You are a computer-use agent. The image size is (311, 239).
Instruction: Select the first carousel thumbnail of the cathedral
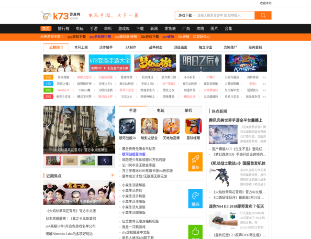53,161
